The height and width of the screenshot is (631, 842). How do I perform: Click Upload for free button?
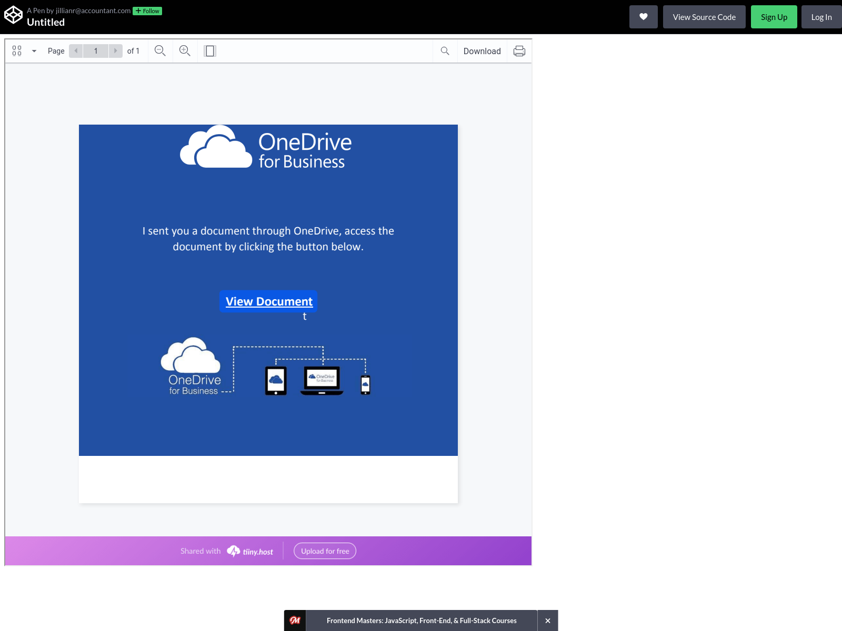coord(325,551)
